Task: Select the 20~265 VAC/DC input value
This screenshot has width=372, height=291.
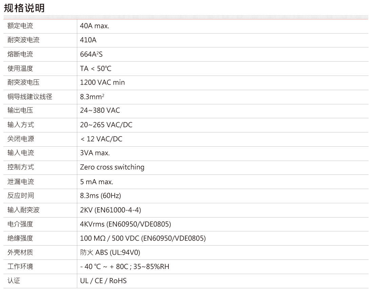Action: pos(106,125)
